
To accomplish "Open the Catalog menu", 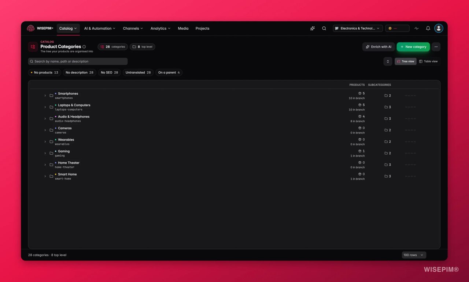I will click(68, 28).
